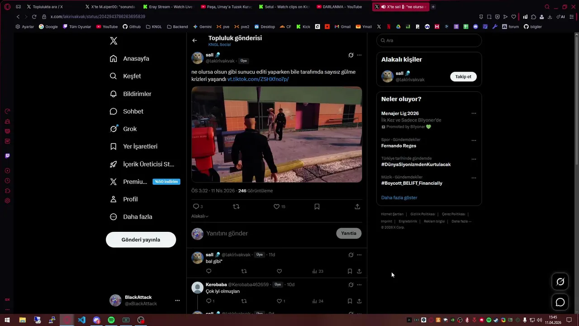Open Windows Start menu
Screen dimensions: 579x326
point(7,320)
